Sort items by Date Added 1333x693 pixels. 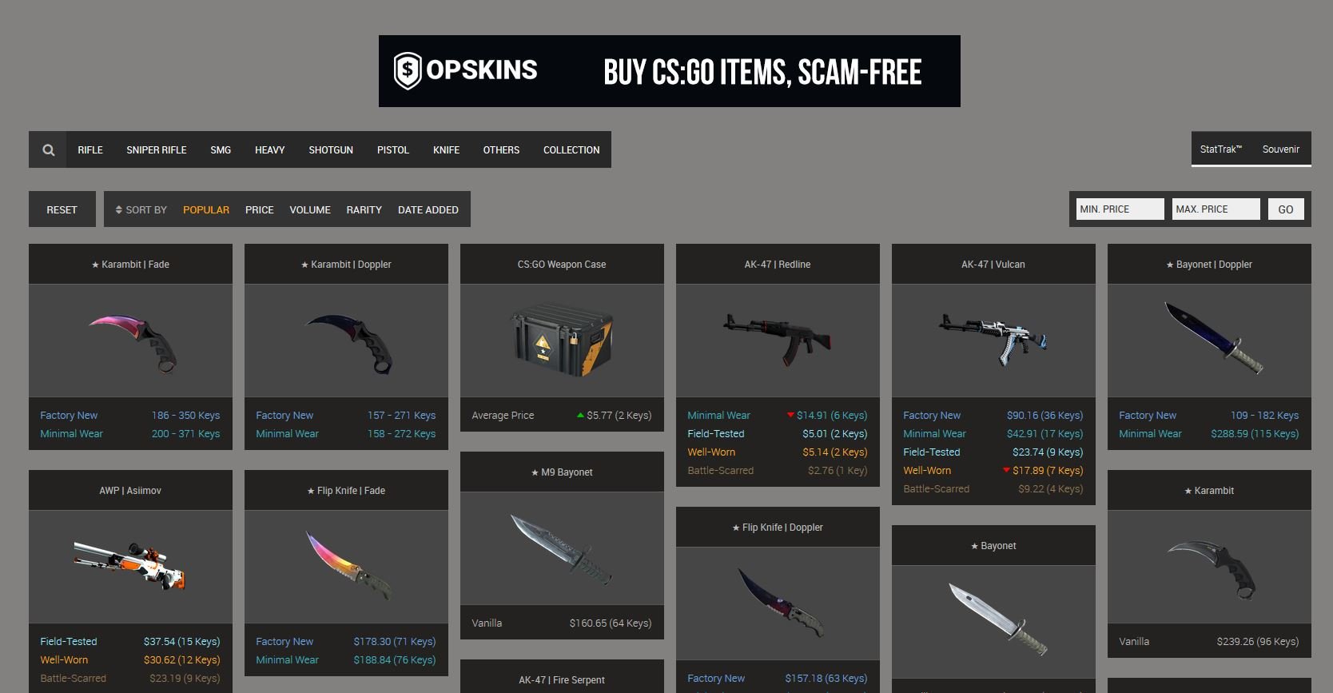tap(428, 209)
